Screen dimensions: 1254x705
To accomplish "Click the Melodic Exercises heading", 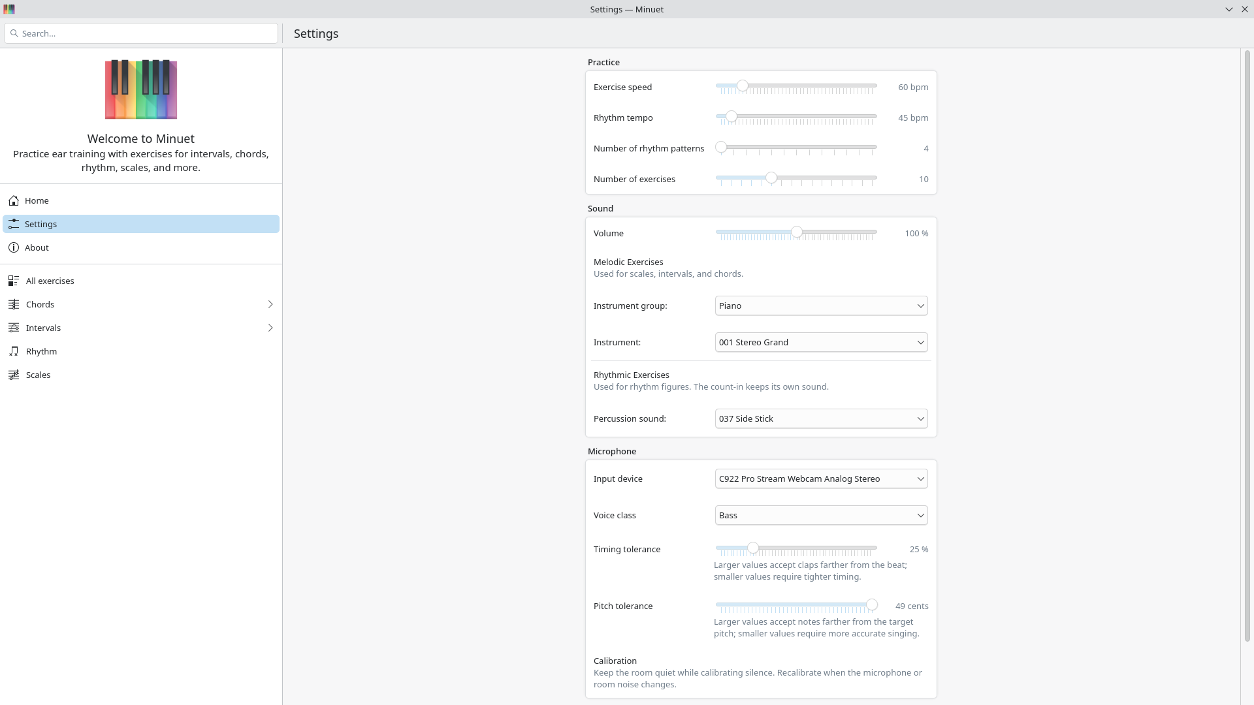I will click(628, 262).
